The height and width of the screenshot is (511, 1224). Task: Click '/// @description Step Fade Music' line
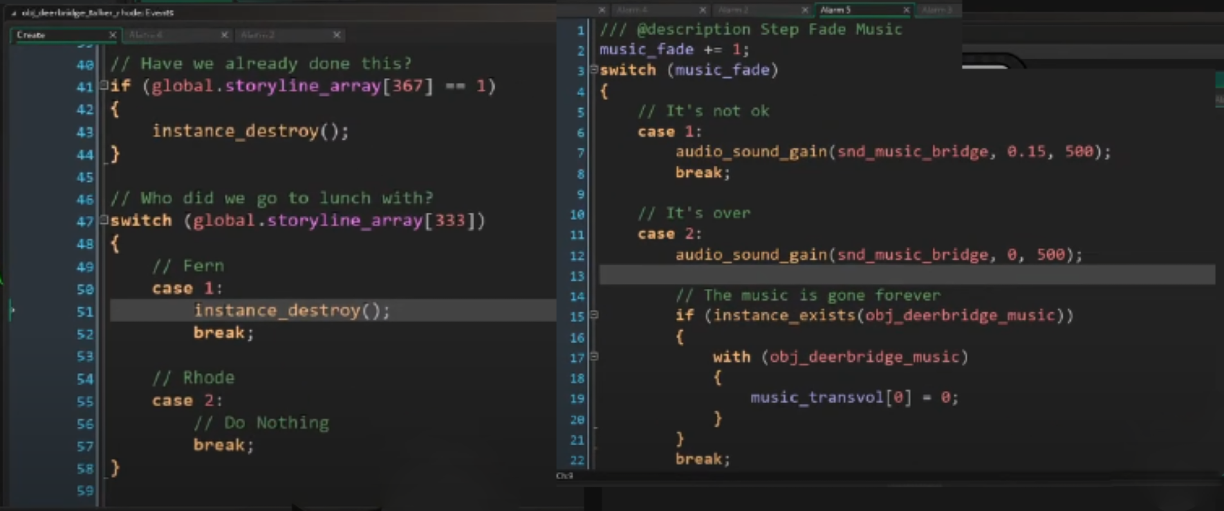pyautogui.click(x=751, y=29)
